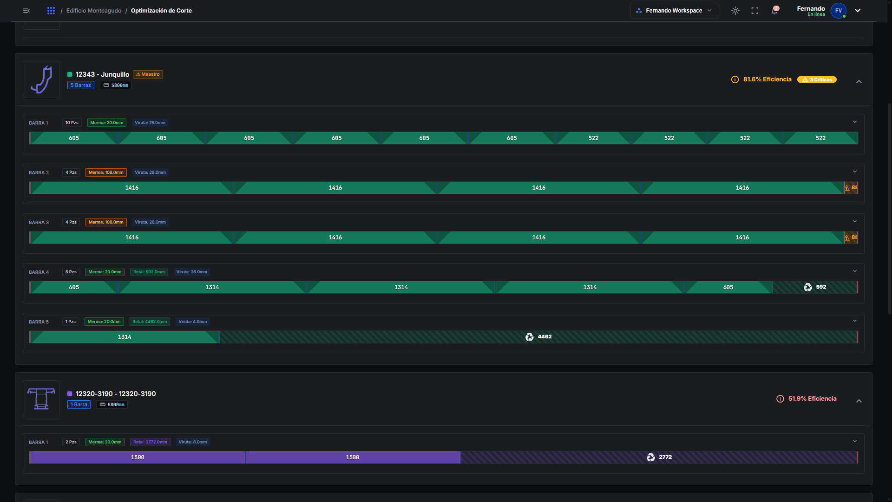Click the info icon beside 51.9% Eficiencia
This screenshot has width=892, height=502.
pos(780,399)
